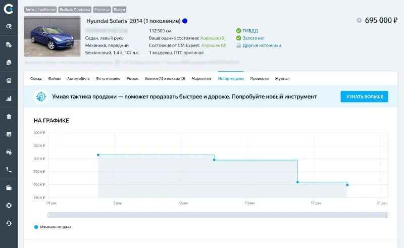The width and height of the screenshot is (404, 248).
Task: Click the 695 000 ₽ price value
Action: coord(381,20)
